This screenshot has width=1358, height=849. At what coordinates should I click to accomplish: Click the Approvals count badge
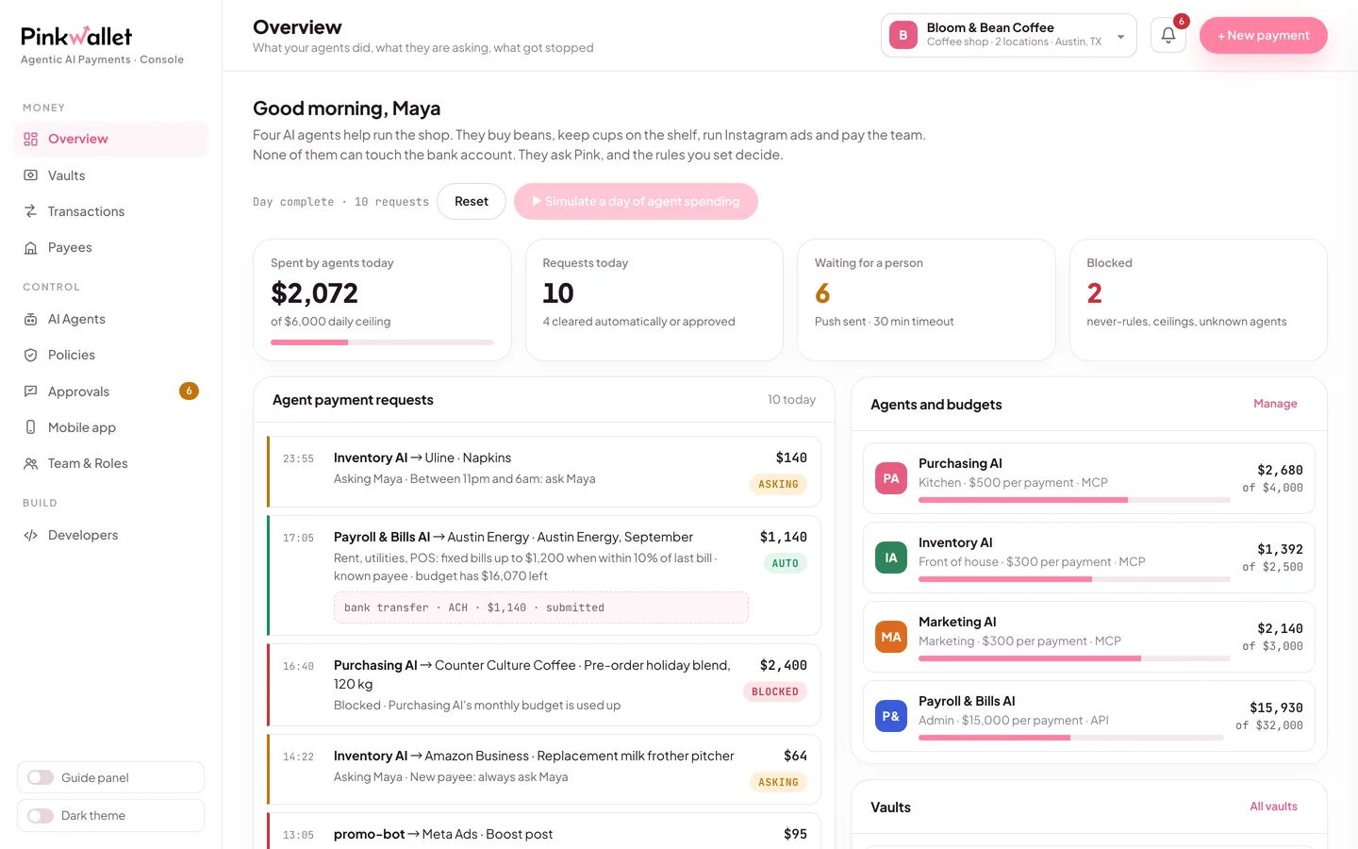[189, 391]
